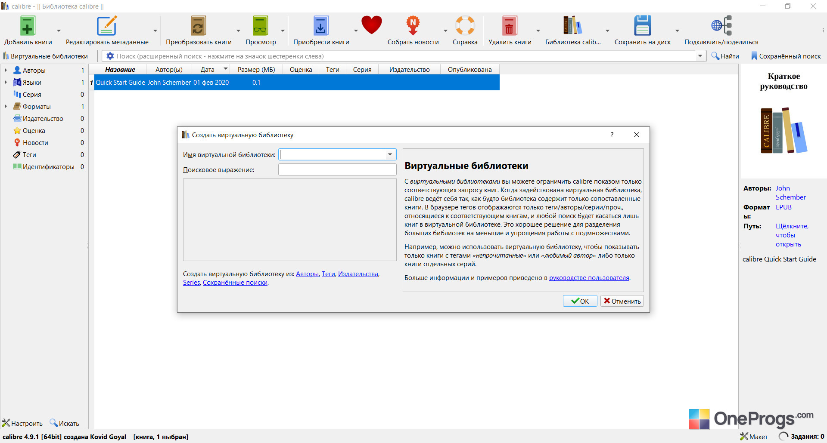
Task: Sort by the Название column header
Action: [120, 69]
